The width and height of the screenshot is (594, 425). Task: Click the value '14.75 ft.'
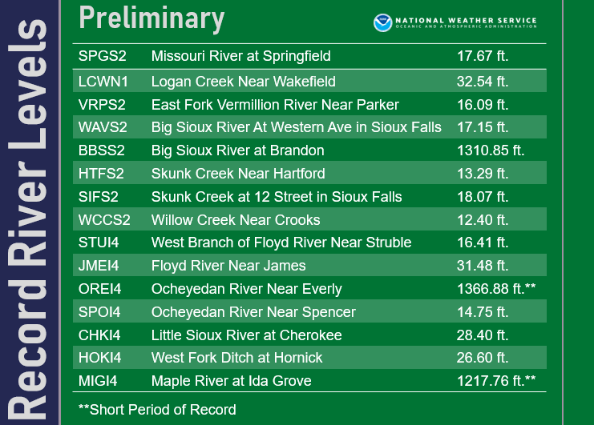pos(483,312)
